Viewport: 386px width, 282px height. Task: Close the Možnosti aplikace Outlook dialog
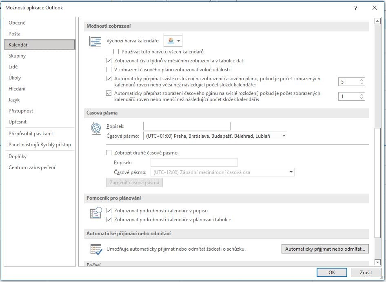375,8
